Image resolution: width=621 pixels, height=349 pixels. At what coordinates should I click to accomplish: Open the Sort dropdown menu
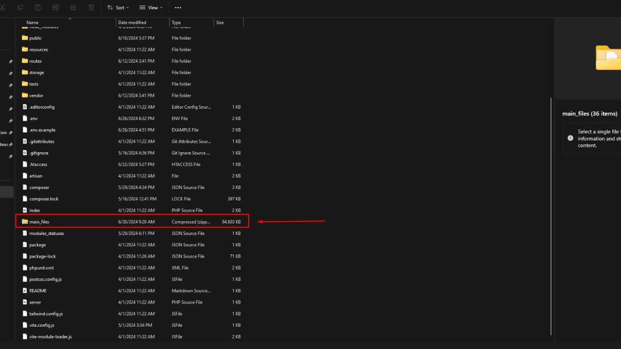click(x=118, y=8)
